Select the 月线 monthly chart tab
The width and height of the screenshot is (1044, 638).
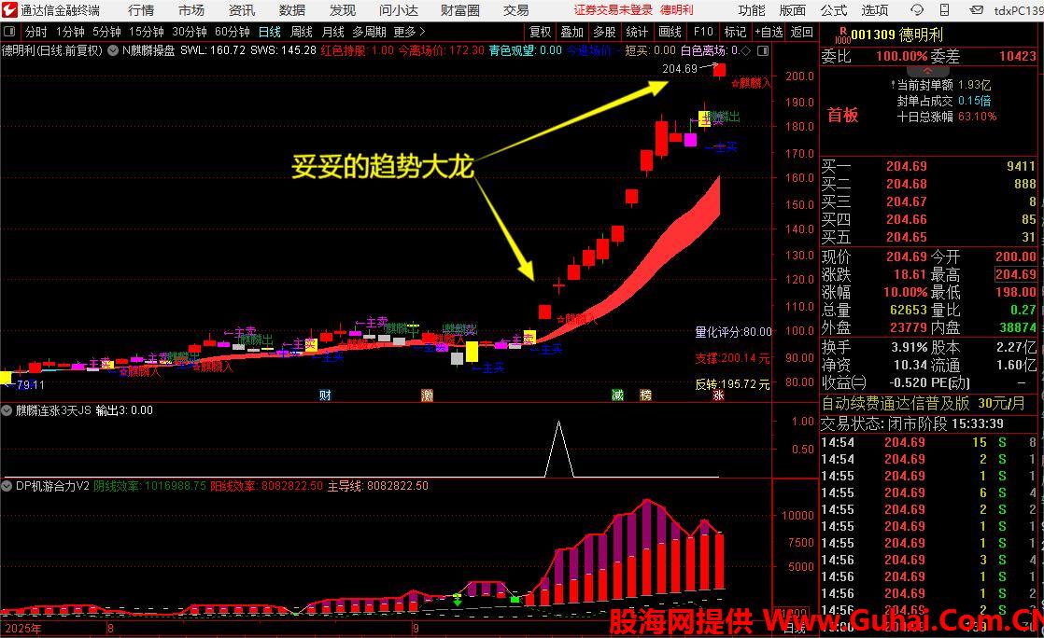coord(333,32)
